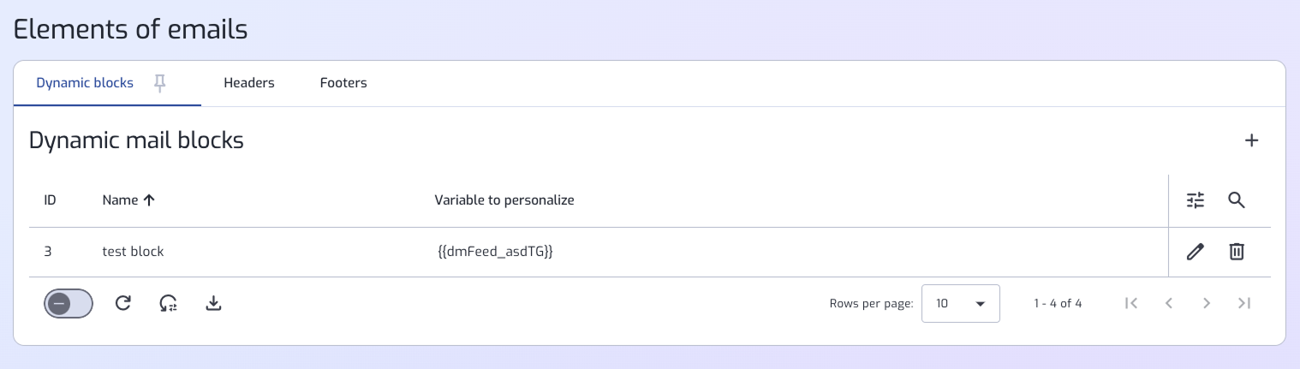Jump to the last page

[x=1244, y=303]
